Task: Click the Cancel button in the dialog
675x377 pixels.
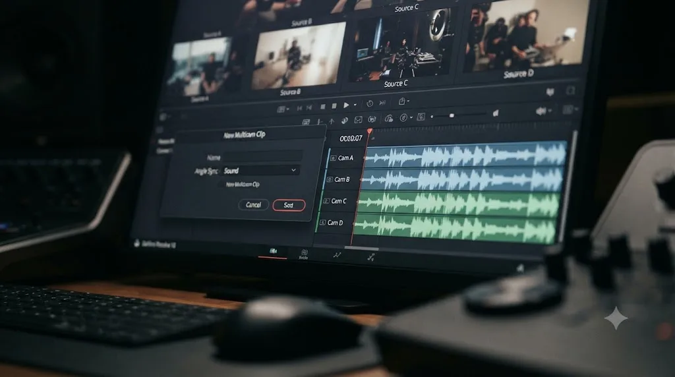Action: [253, 205]
